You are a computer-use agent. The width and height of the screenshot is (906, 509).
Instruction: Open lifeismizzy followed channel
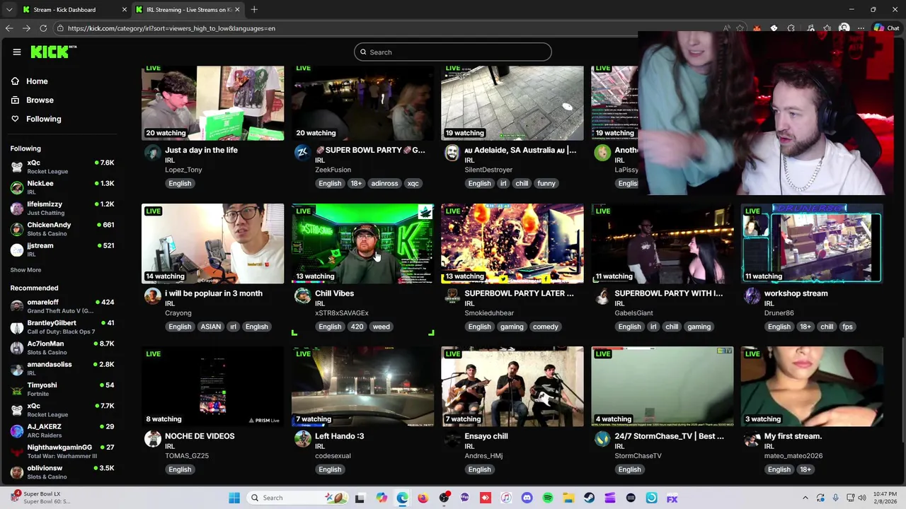(62, 208)
